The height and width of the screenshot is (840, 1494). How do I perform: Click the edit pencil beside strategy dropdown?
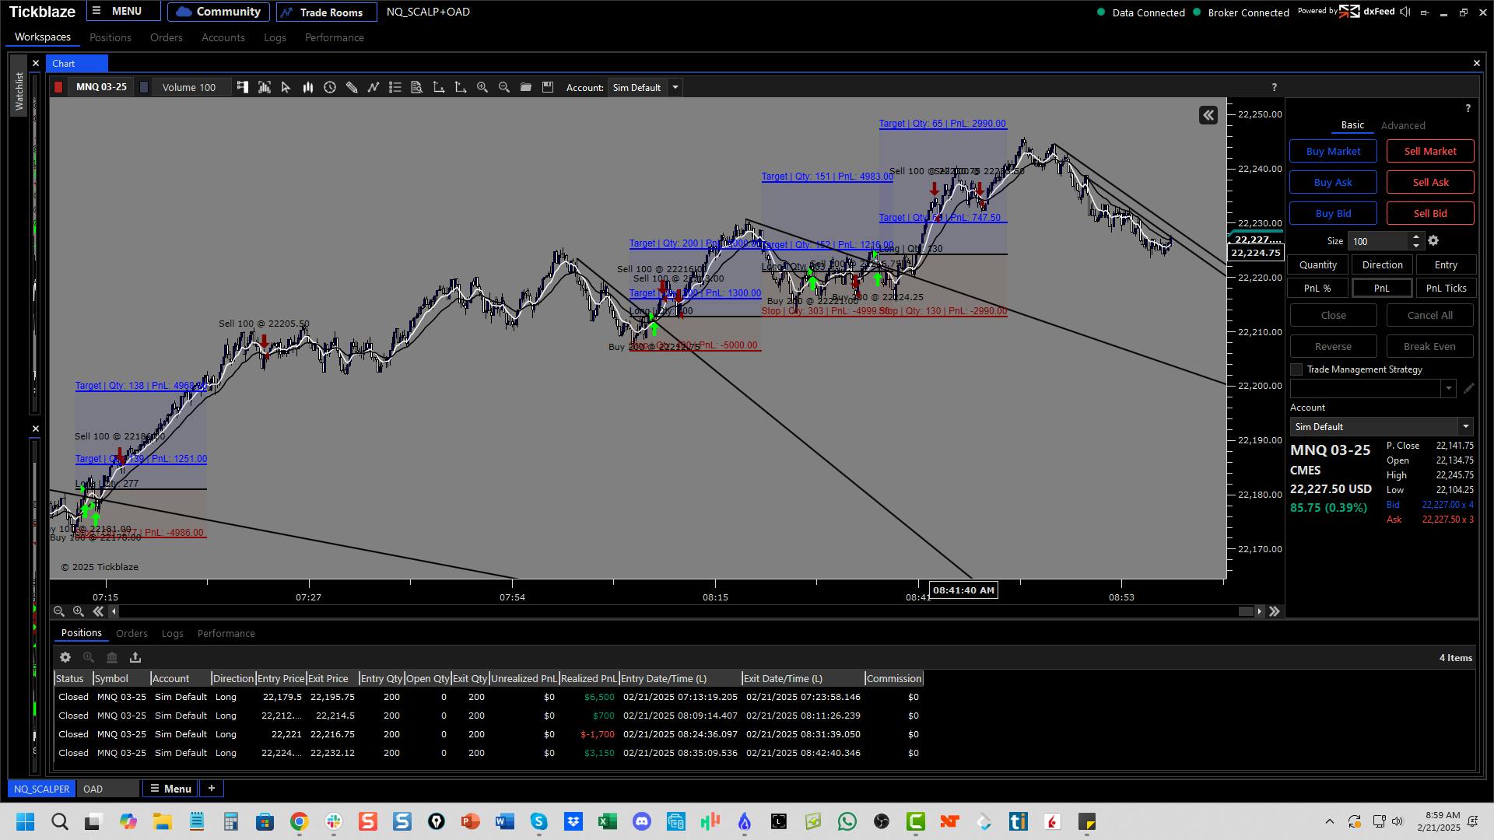[1468, 388]
